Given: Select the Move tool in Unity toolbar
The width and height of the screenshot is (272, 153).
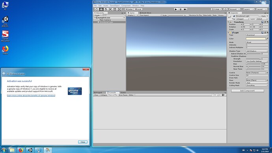Looking at the screenshot, I should tap(101, 9).
